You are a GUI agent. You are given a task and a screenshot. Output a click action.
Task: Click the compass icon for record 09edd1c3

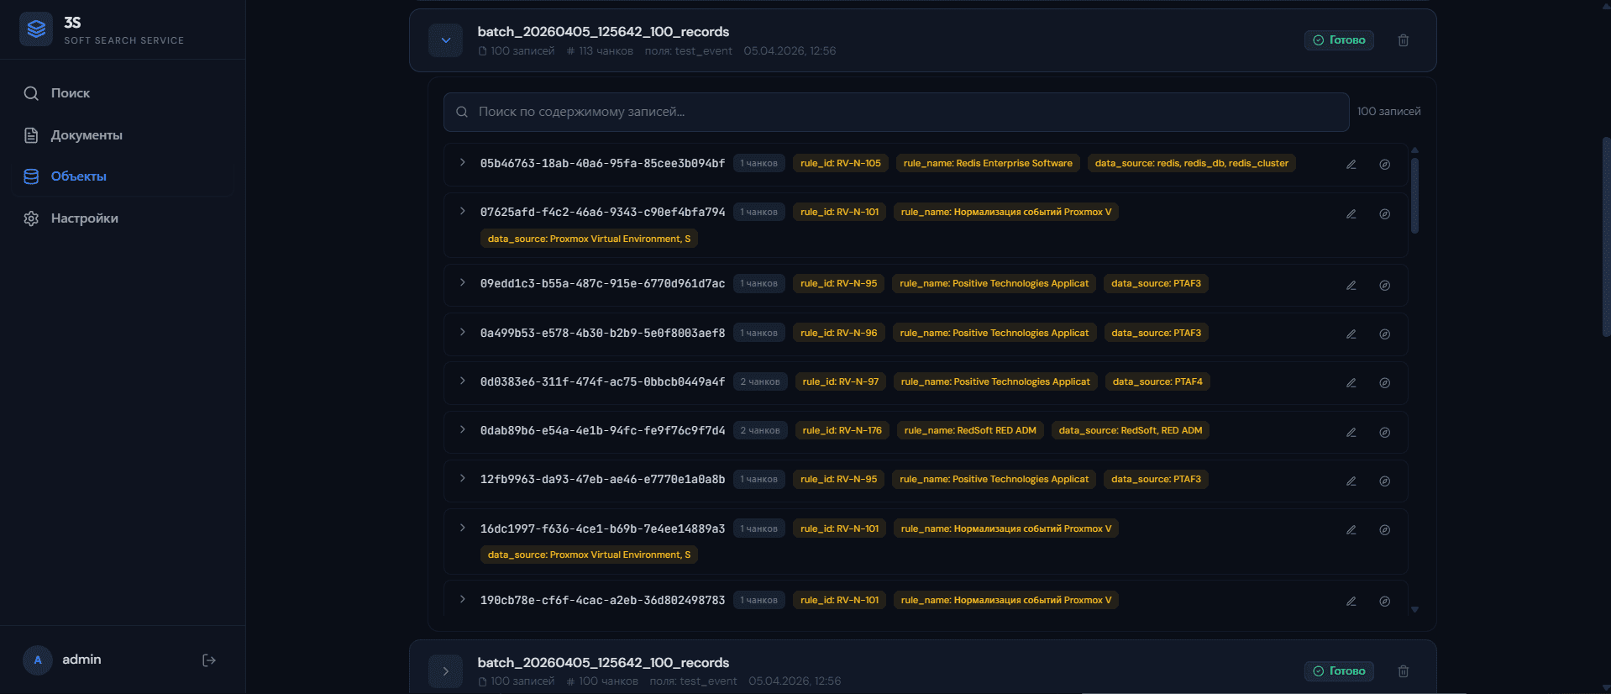click(1384, 286)
